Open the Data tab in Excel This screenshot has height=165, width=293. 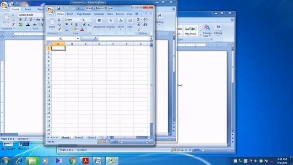pyautogui.click(x=110, y=14)
